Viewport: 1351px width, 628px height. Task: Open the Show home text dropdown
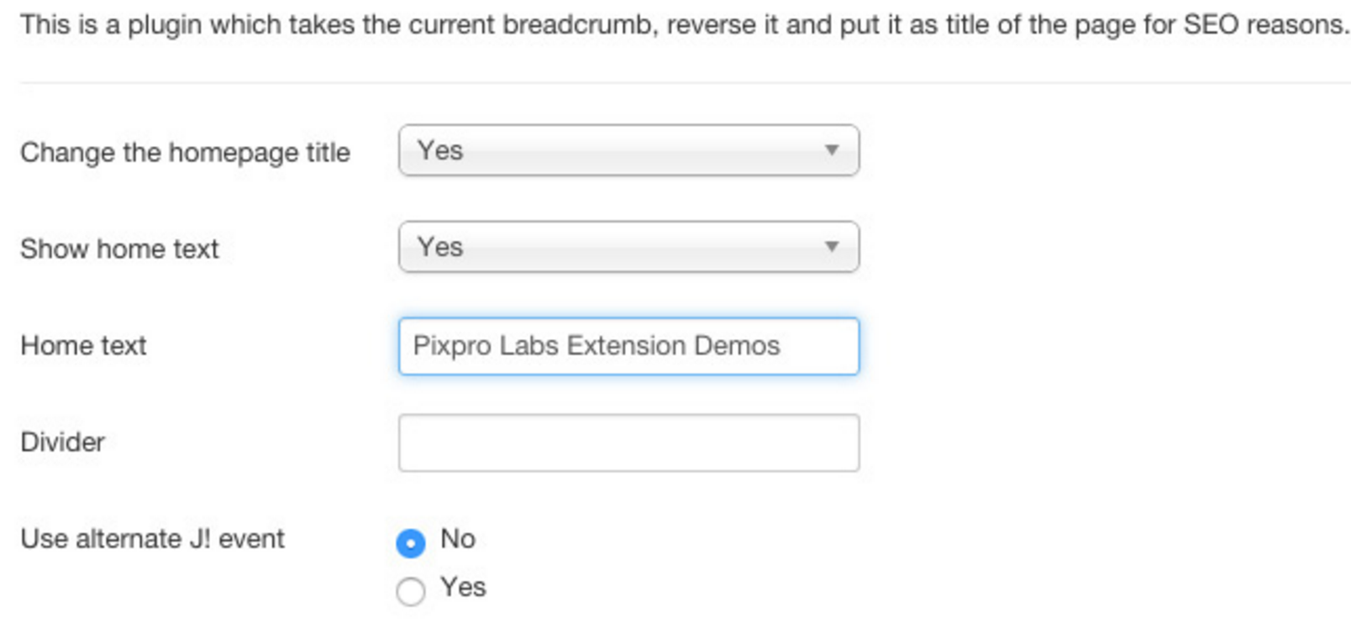[x=628, y=248]
